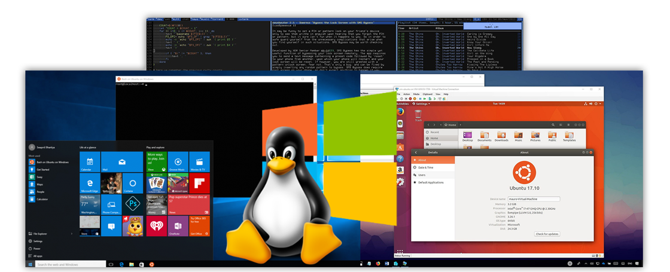
Task: Open the News tile about Prince
Action: click(x=189, y=204)
